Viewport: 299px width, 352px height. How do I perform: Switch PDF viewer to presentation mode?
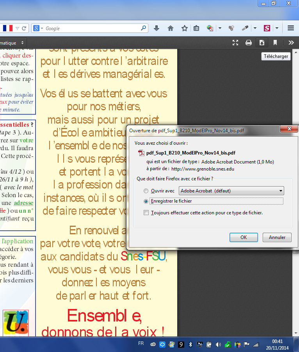pyautogui.click(x=235, y=43)
